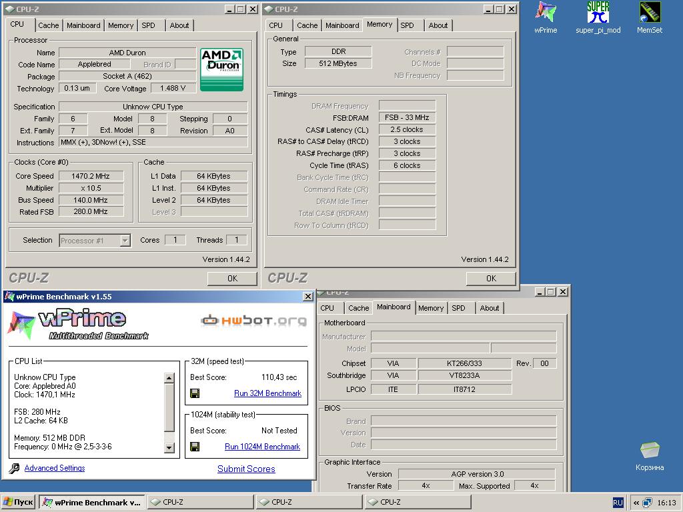Open Submit Scores link
The width and height of the screenshot is (683, 512).
246,469
